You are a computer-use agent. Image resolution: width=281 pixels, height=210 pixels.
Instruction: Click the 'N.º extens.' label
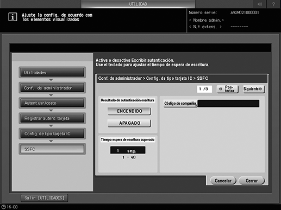pos(205,27)
